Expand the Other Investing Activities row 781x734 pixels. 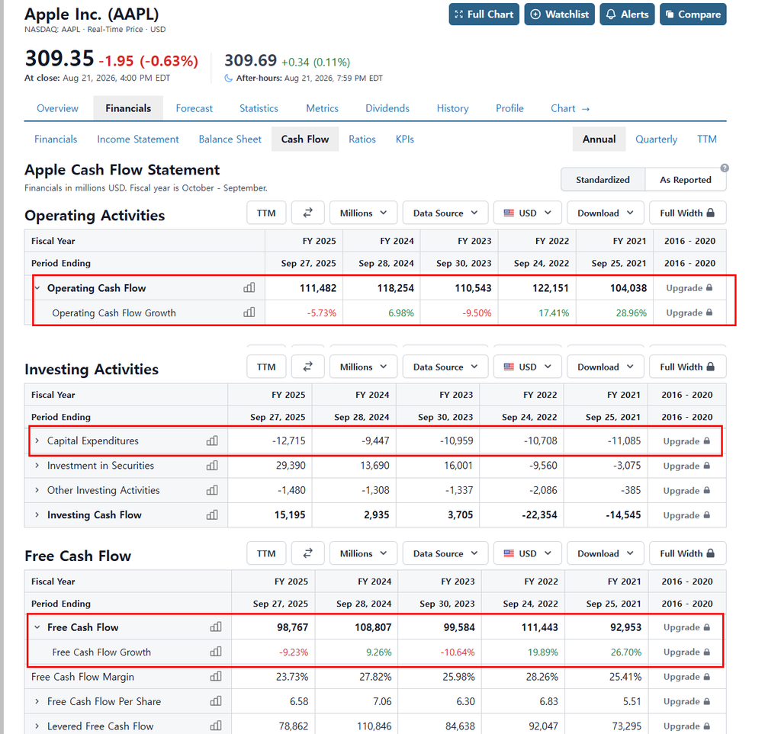pos(37,490)
